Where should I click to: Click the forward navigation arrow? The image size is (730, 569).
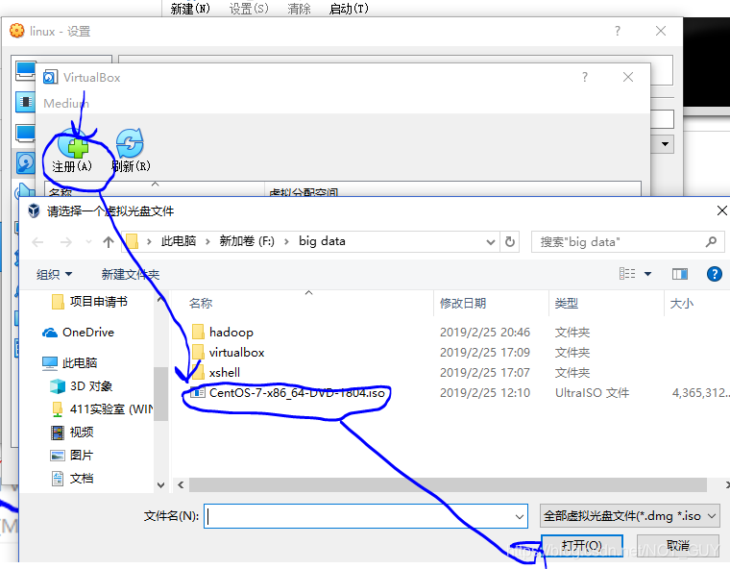coord(66,242)
